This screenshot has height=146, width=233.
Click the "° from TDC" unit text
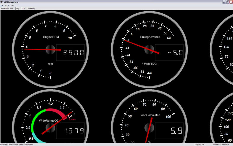(149, 64)
